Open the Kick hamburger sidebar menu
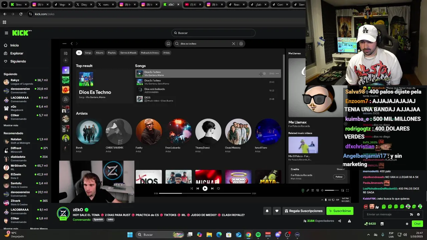The image size is (427, 240). [6, 33]
